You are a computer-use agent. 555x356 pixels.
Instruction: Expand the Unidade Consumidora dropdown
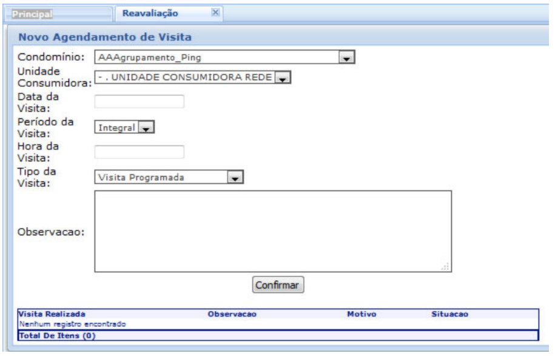(193, 77)
